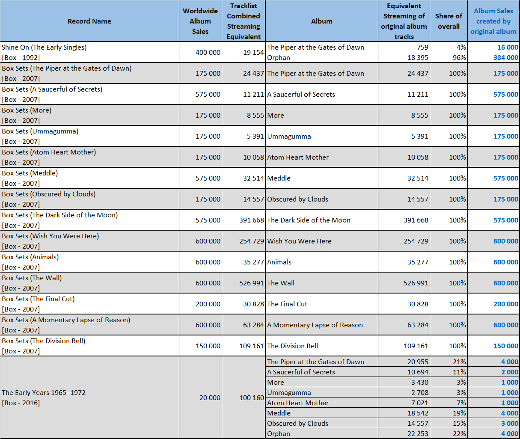Select the 35 277 equivalent streaming value
Image resolution: width=520 pixels, height=439 pixels.
click(x=404, y=262)
